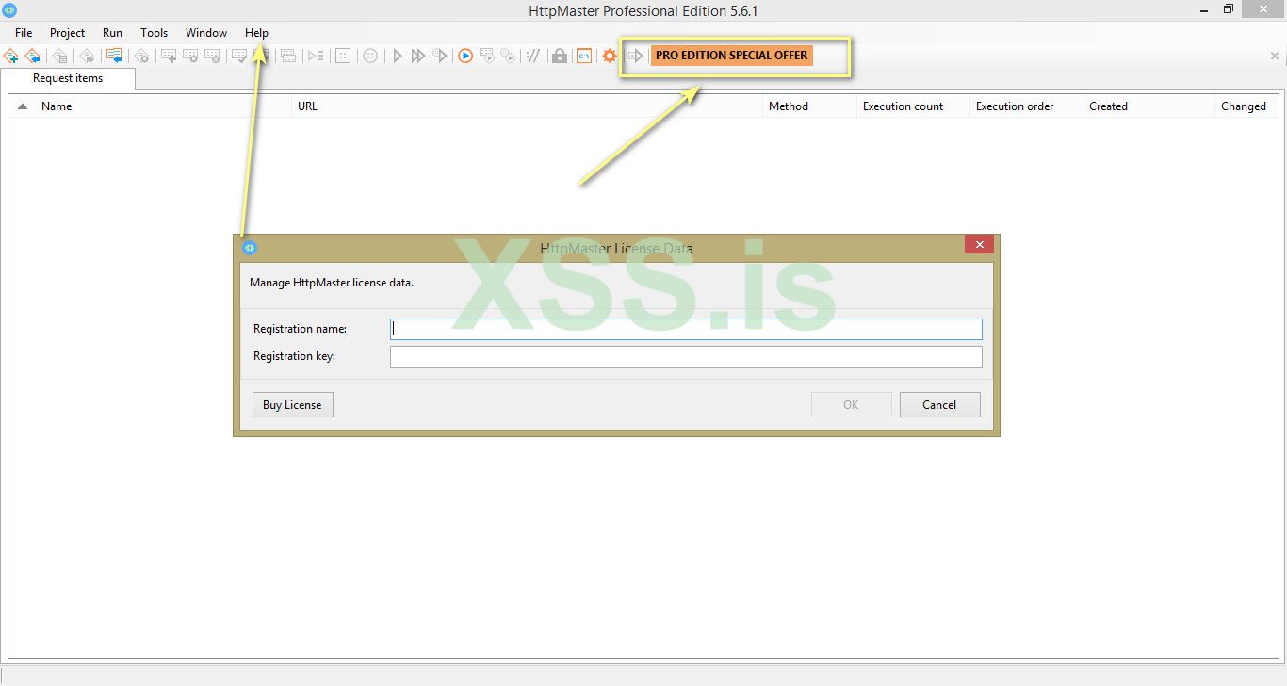The width and height of the screenshot is (1287, 686).
Task: Click the Buy License button
Action: (x=292, y=405)
